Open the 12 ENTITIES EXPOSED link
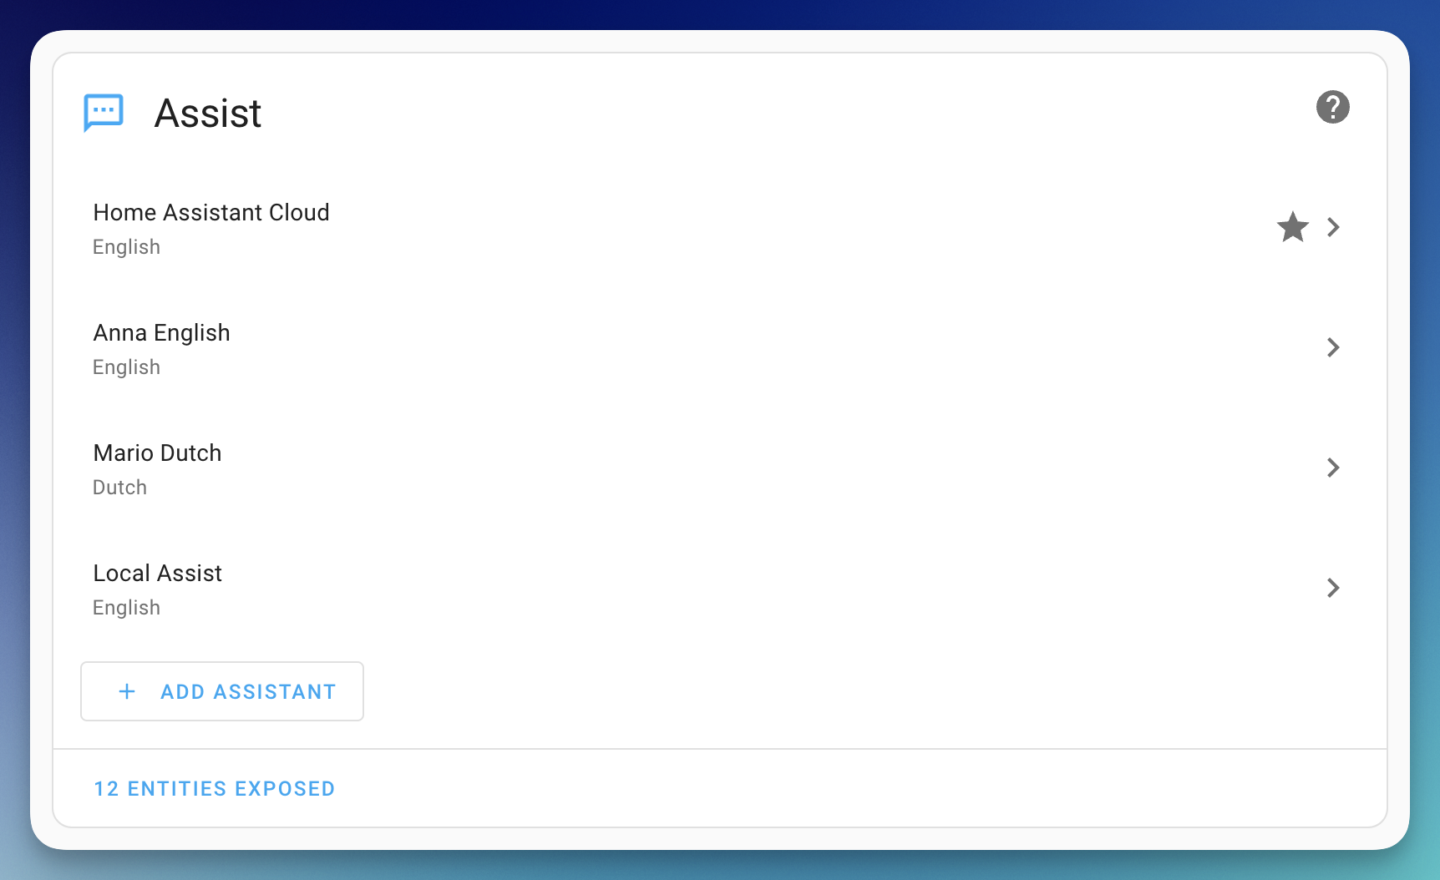 [x=214, y=788]
